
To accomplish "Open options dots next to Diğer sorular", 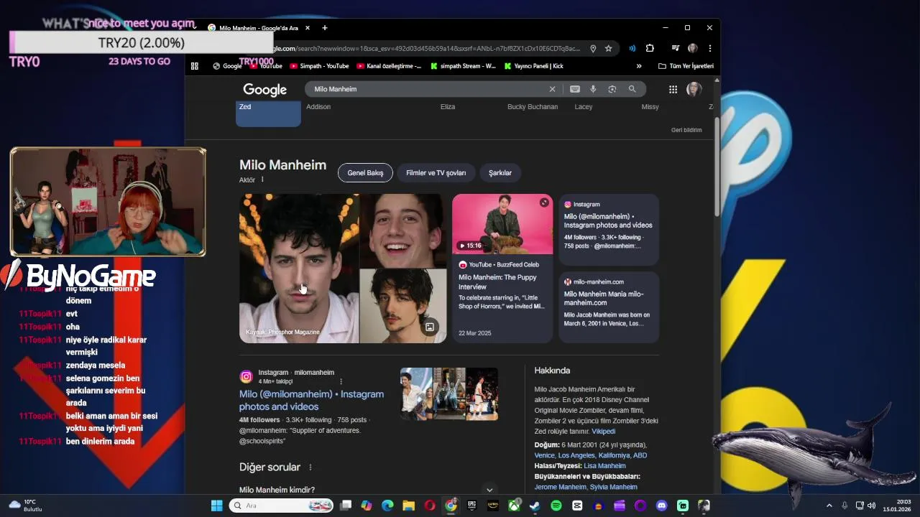I will pyautogui.click(x=310, y=467).
